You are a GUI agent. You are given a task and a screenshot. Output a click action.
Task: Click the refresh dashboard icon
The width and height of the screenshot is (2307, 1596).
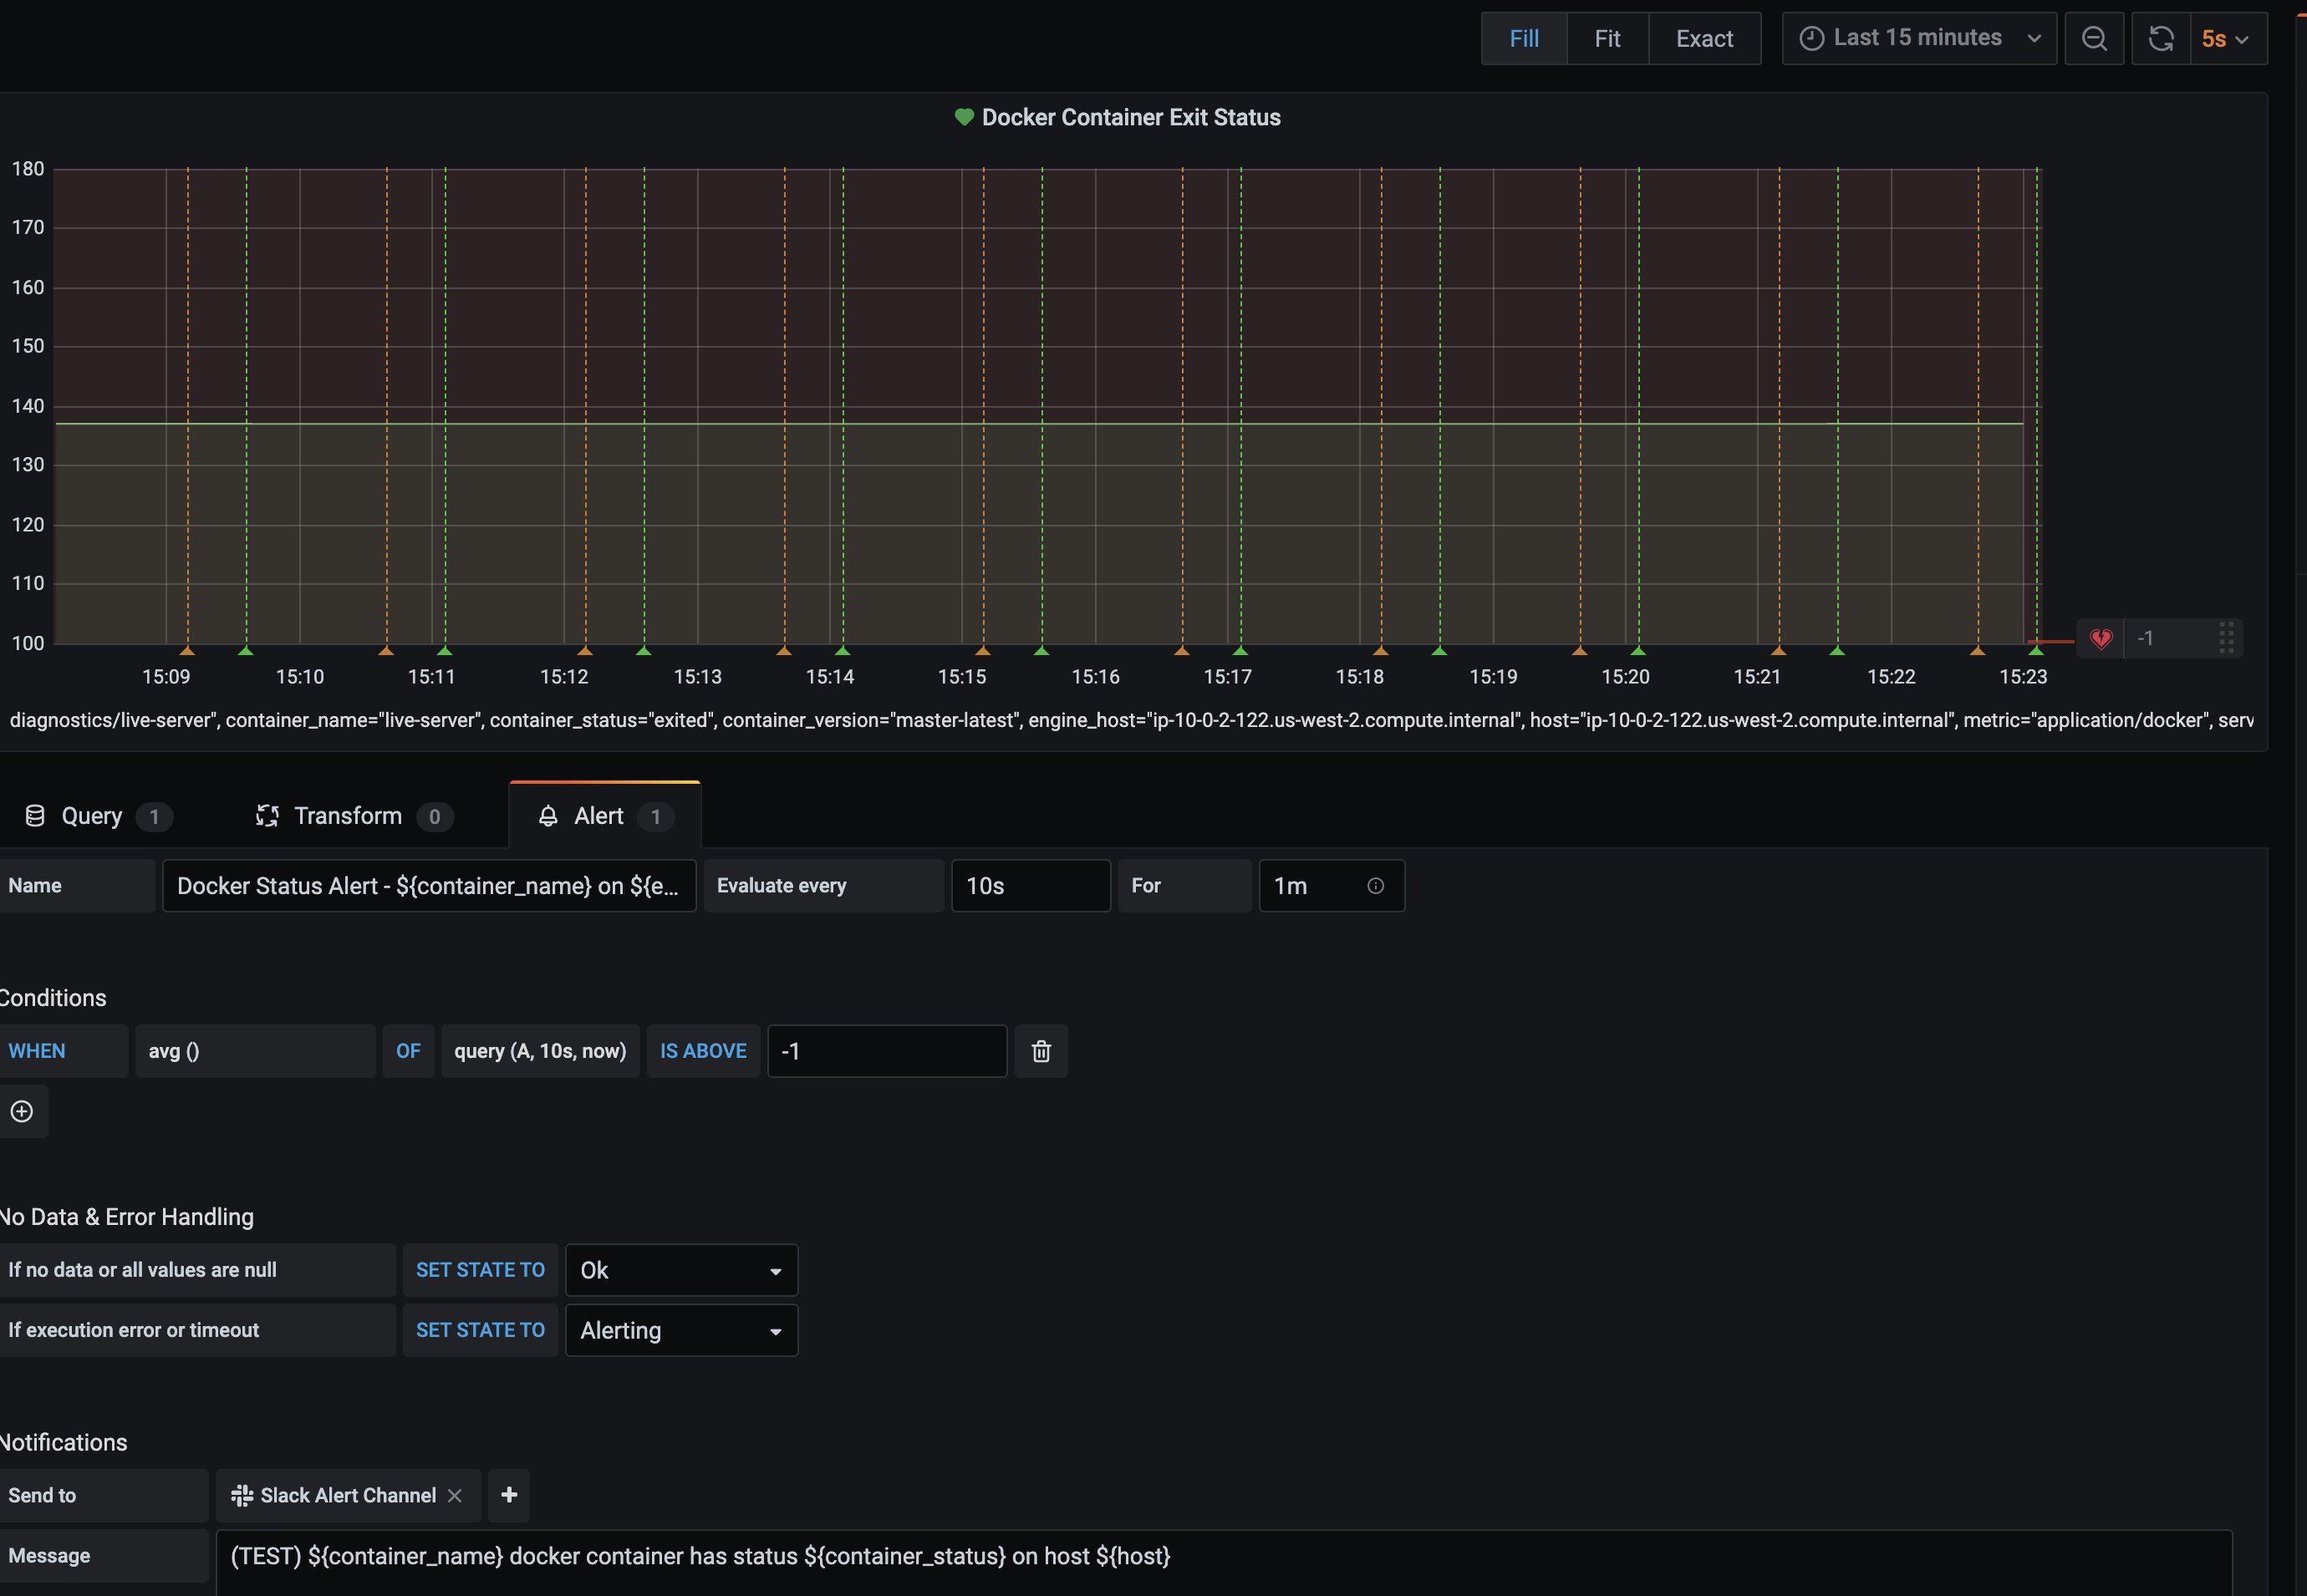[2161, 38]
